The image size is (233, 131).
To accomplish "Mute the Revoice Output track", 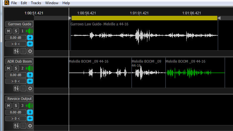I will pos(8,106).
